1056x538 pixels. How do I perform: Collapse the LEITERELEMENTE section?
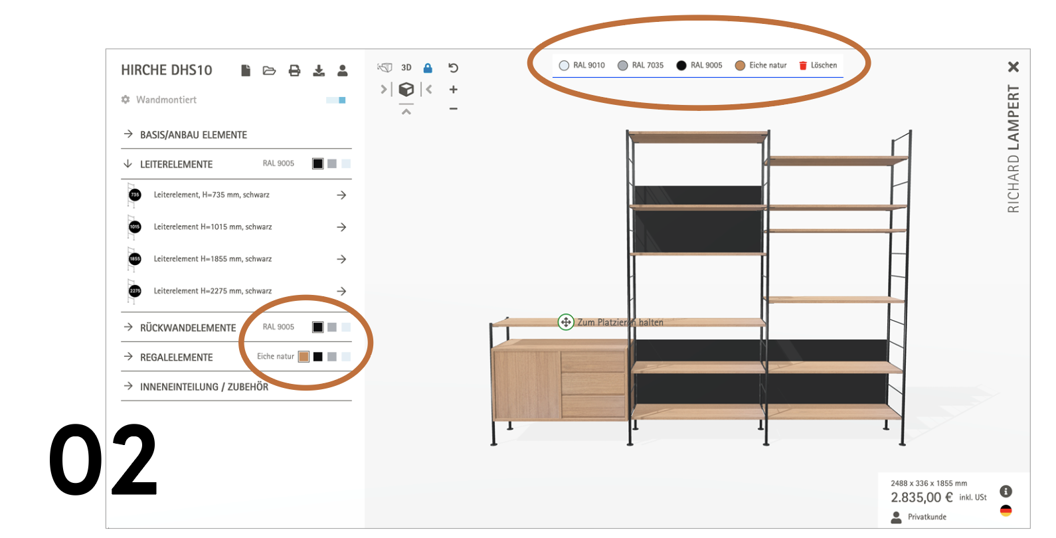tap(176, 164)
